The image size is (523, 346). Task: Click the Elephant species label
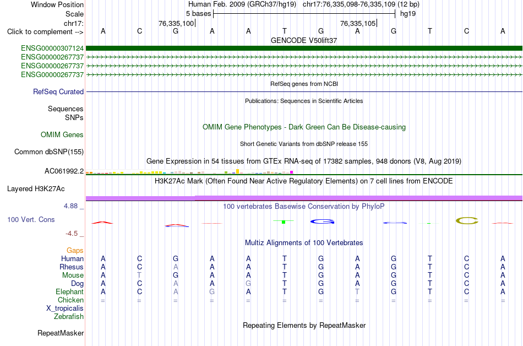[x=69, y=291]
